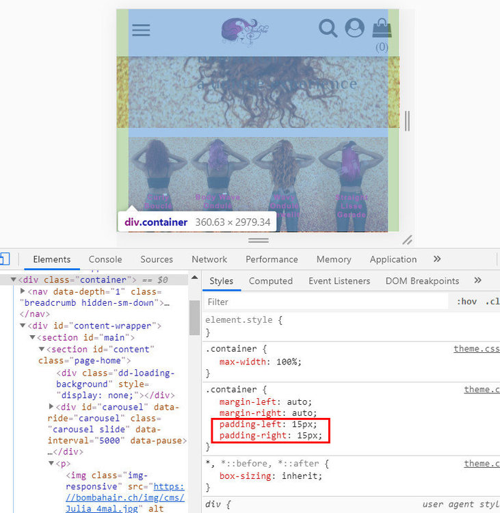Edit the margin-right auto value
Screen dimensions: 500x513
pos(302,413)
